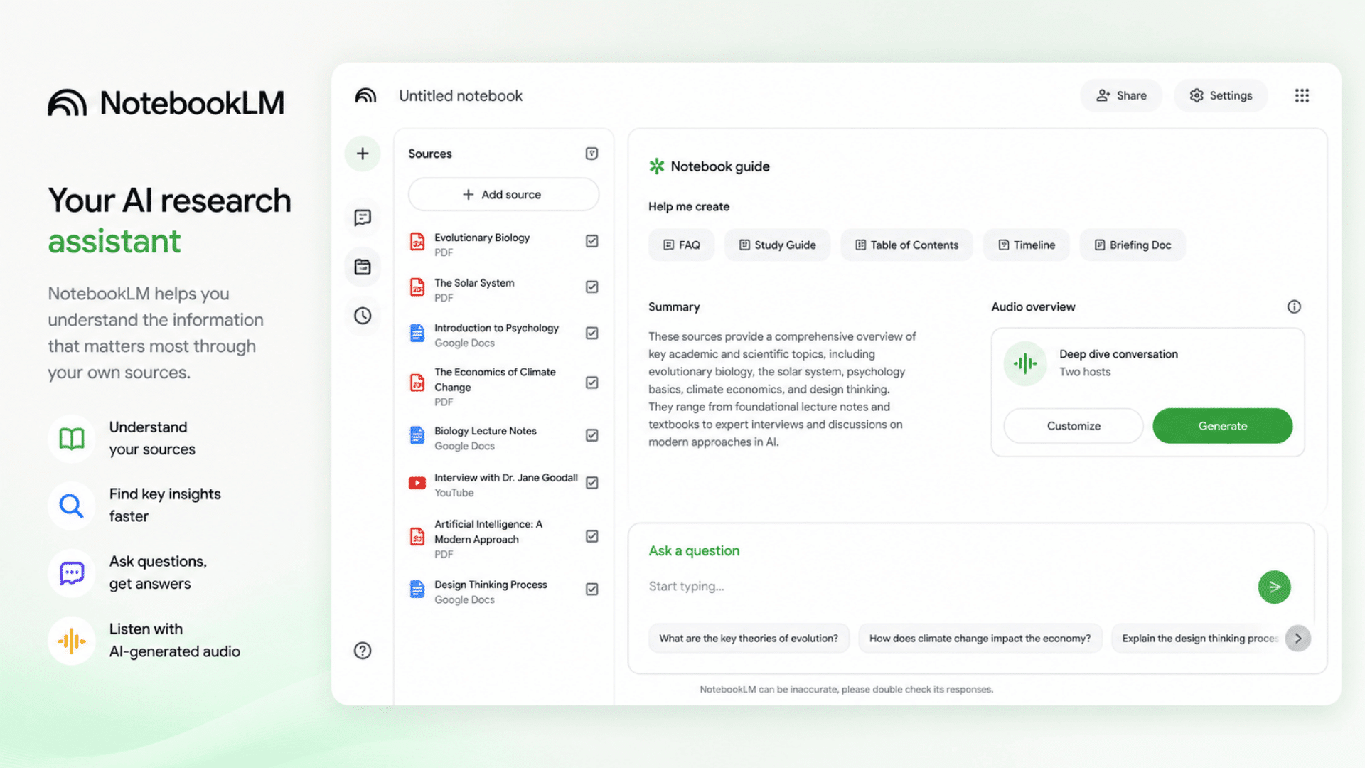
Task: Open the chat notes sidebar icon
Action: (363, 218)
